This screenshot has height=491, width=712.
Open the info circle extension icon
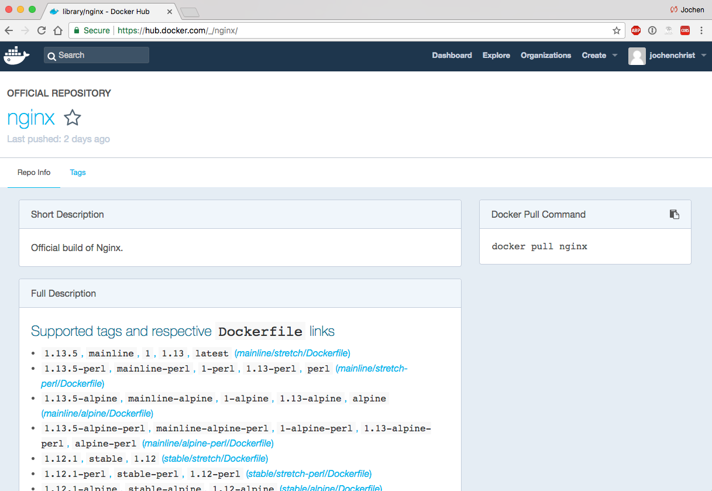652,30
